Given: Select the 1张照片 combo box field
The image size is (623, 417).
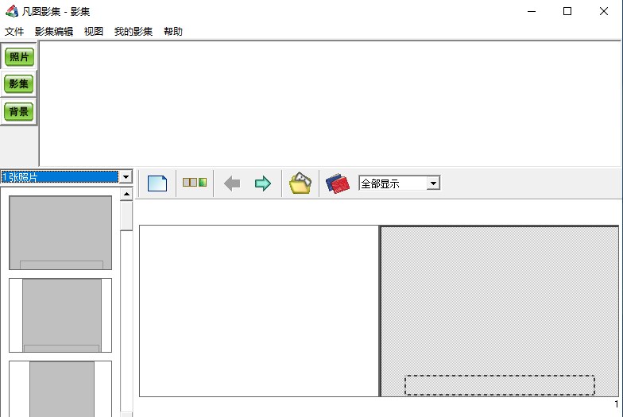Looking at the screenshot, I should coord(60,176).
